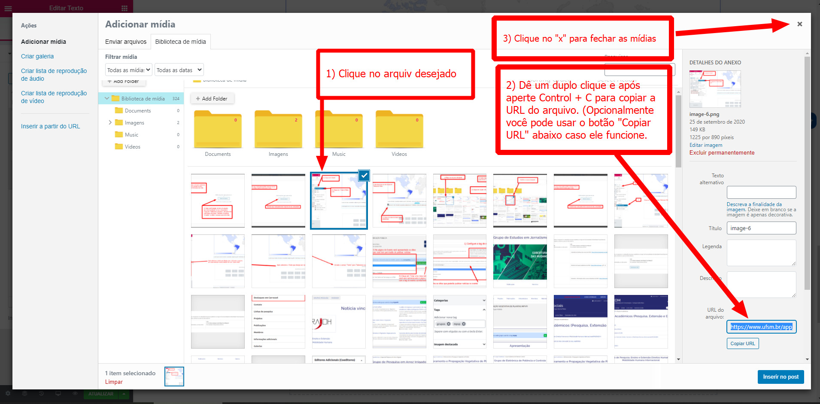Uncheck the selected image-6 thumbnail checkmark
Image resolution: width=820 pixels, height=404 pixels.
[x=364, y=175]
